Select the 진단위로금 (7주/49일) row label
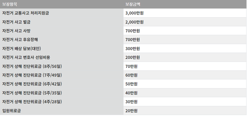The height and width of the screenshot is (116, 247). tap(32, 75)
